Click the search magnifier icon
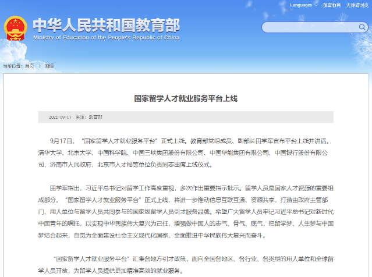This screenshot has width=372, height=277. click(362, 27)
